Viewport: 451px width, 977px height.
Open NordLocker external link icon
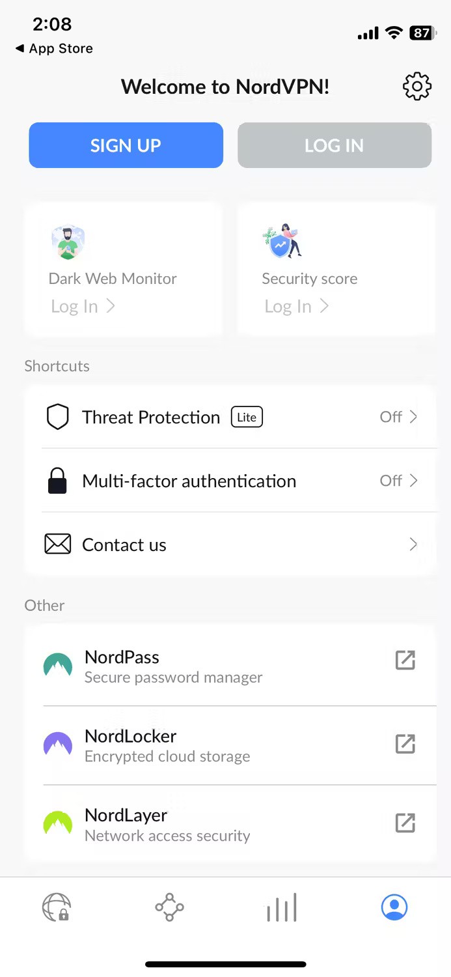click(x=405, y=744)
